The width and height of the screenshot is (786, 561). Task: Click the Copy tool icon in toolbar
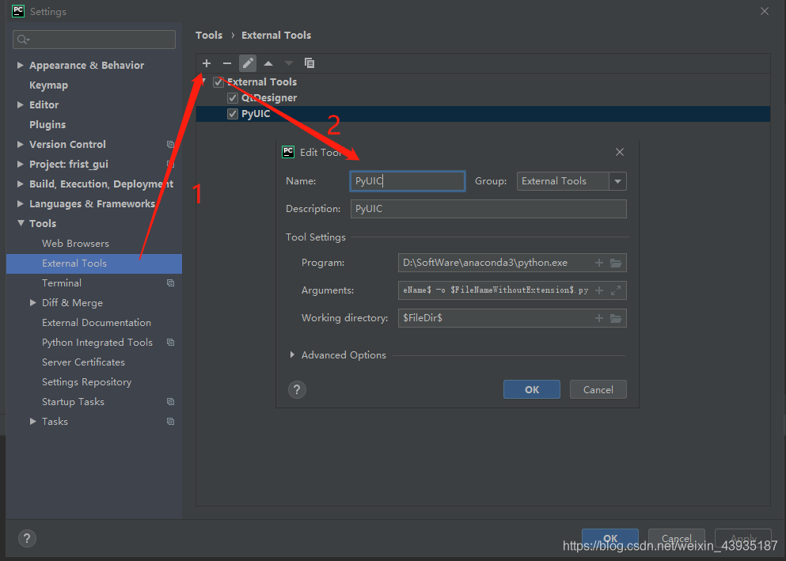click(x=309, y=63)
